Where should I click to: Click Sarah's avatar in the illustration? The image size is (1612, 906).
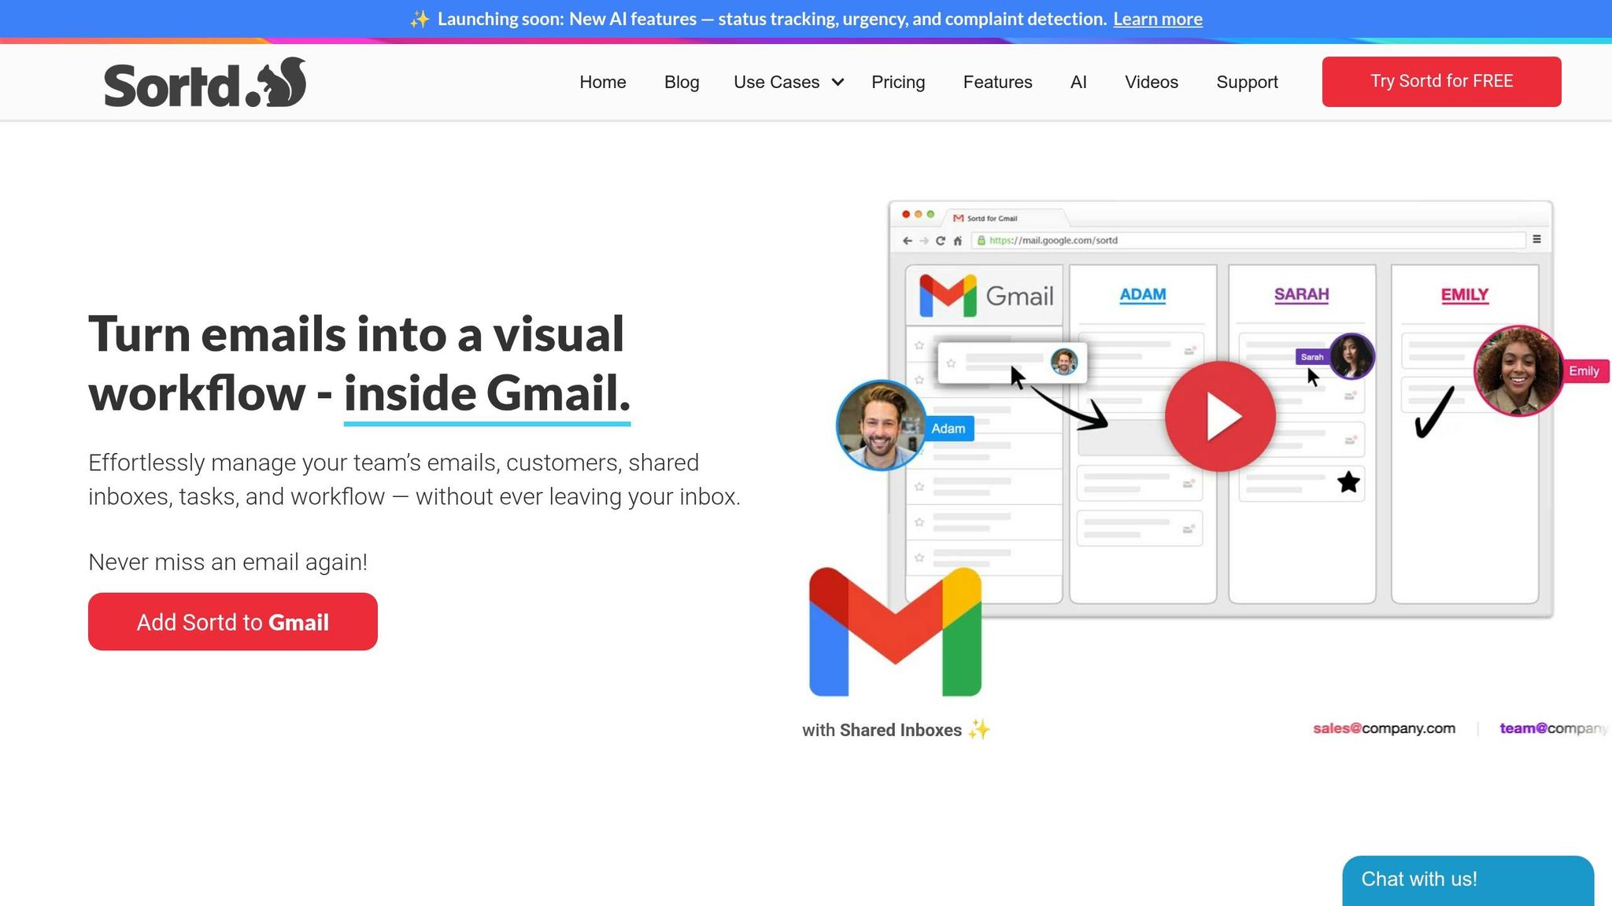coord(1351,356)
